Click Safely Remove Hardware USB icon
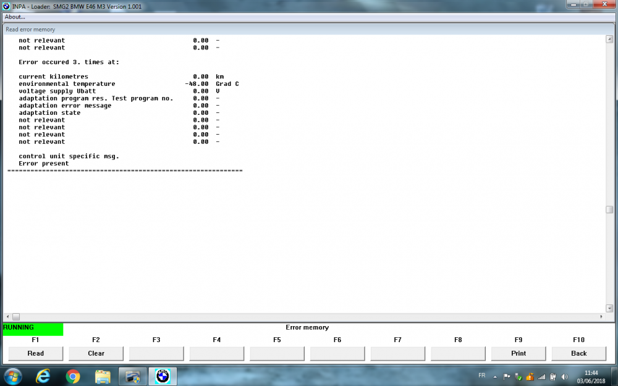618x386 pixels. pyautogui.click(x=519, y=377)
